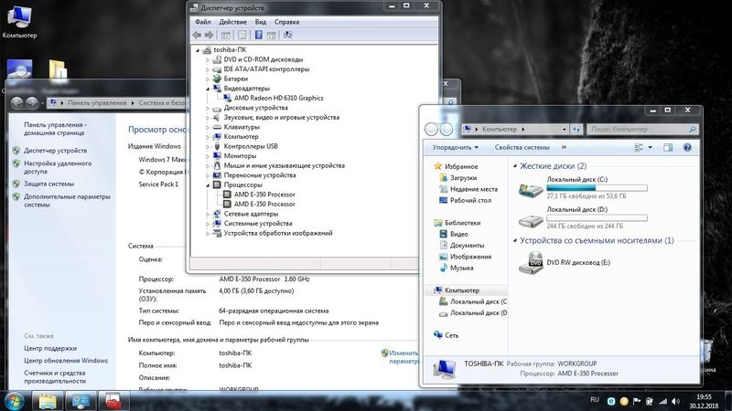This screenshot has width=732, height=411.
Task: Open the Действие menu in Device Manager
Action: pyautogui.click(x=232, y=20)
